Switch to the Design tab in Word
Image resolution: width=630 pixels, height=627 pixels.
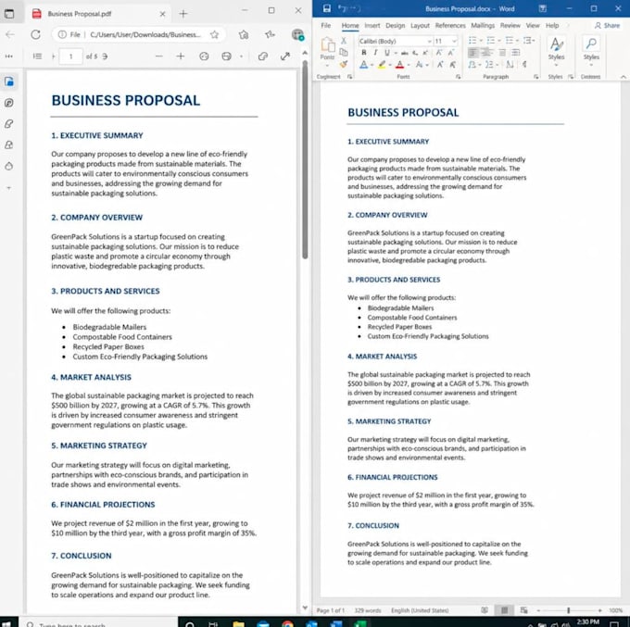pyautogui.click(x=396, y=25)
